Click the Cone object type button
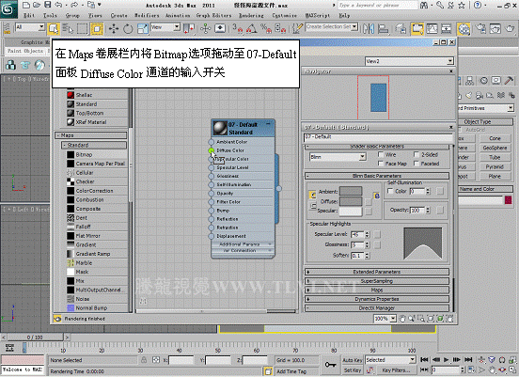 (495, 138)
